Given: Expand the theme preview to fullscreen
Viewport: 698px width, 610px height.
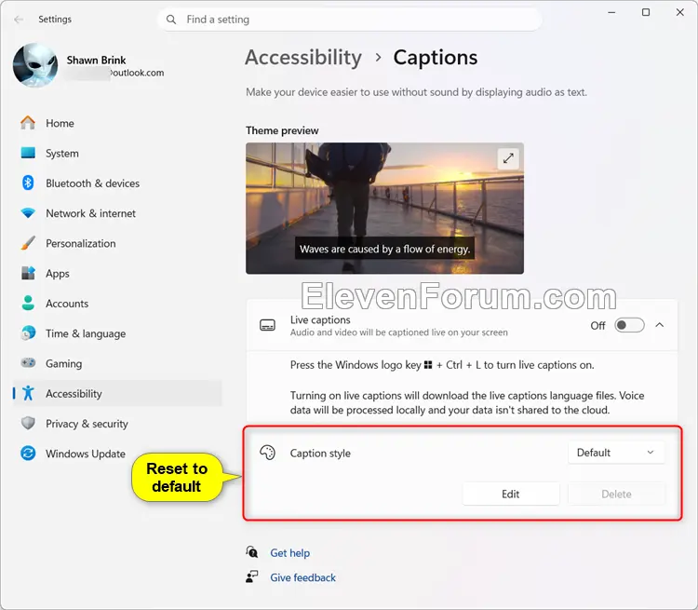Looking at the screenshot, I should click(508, 158).
